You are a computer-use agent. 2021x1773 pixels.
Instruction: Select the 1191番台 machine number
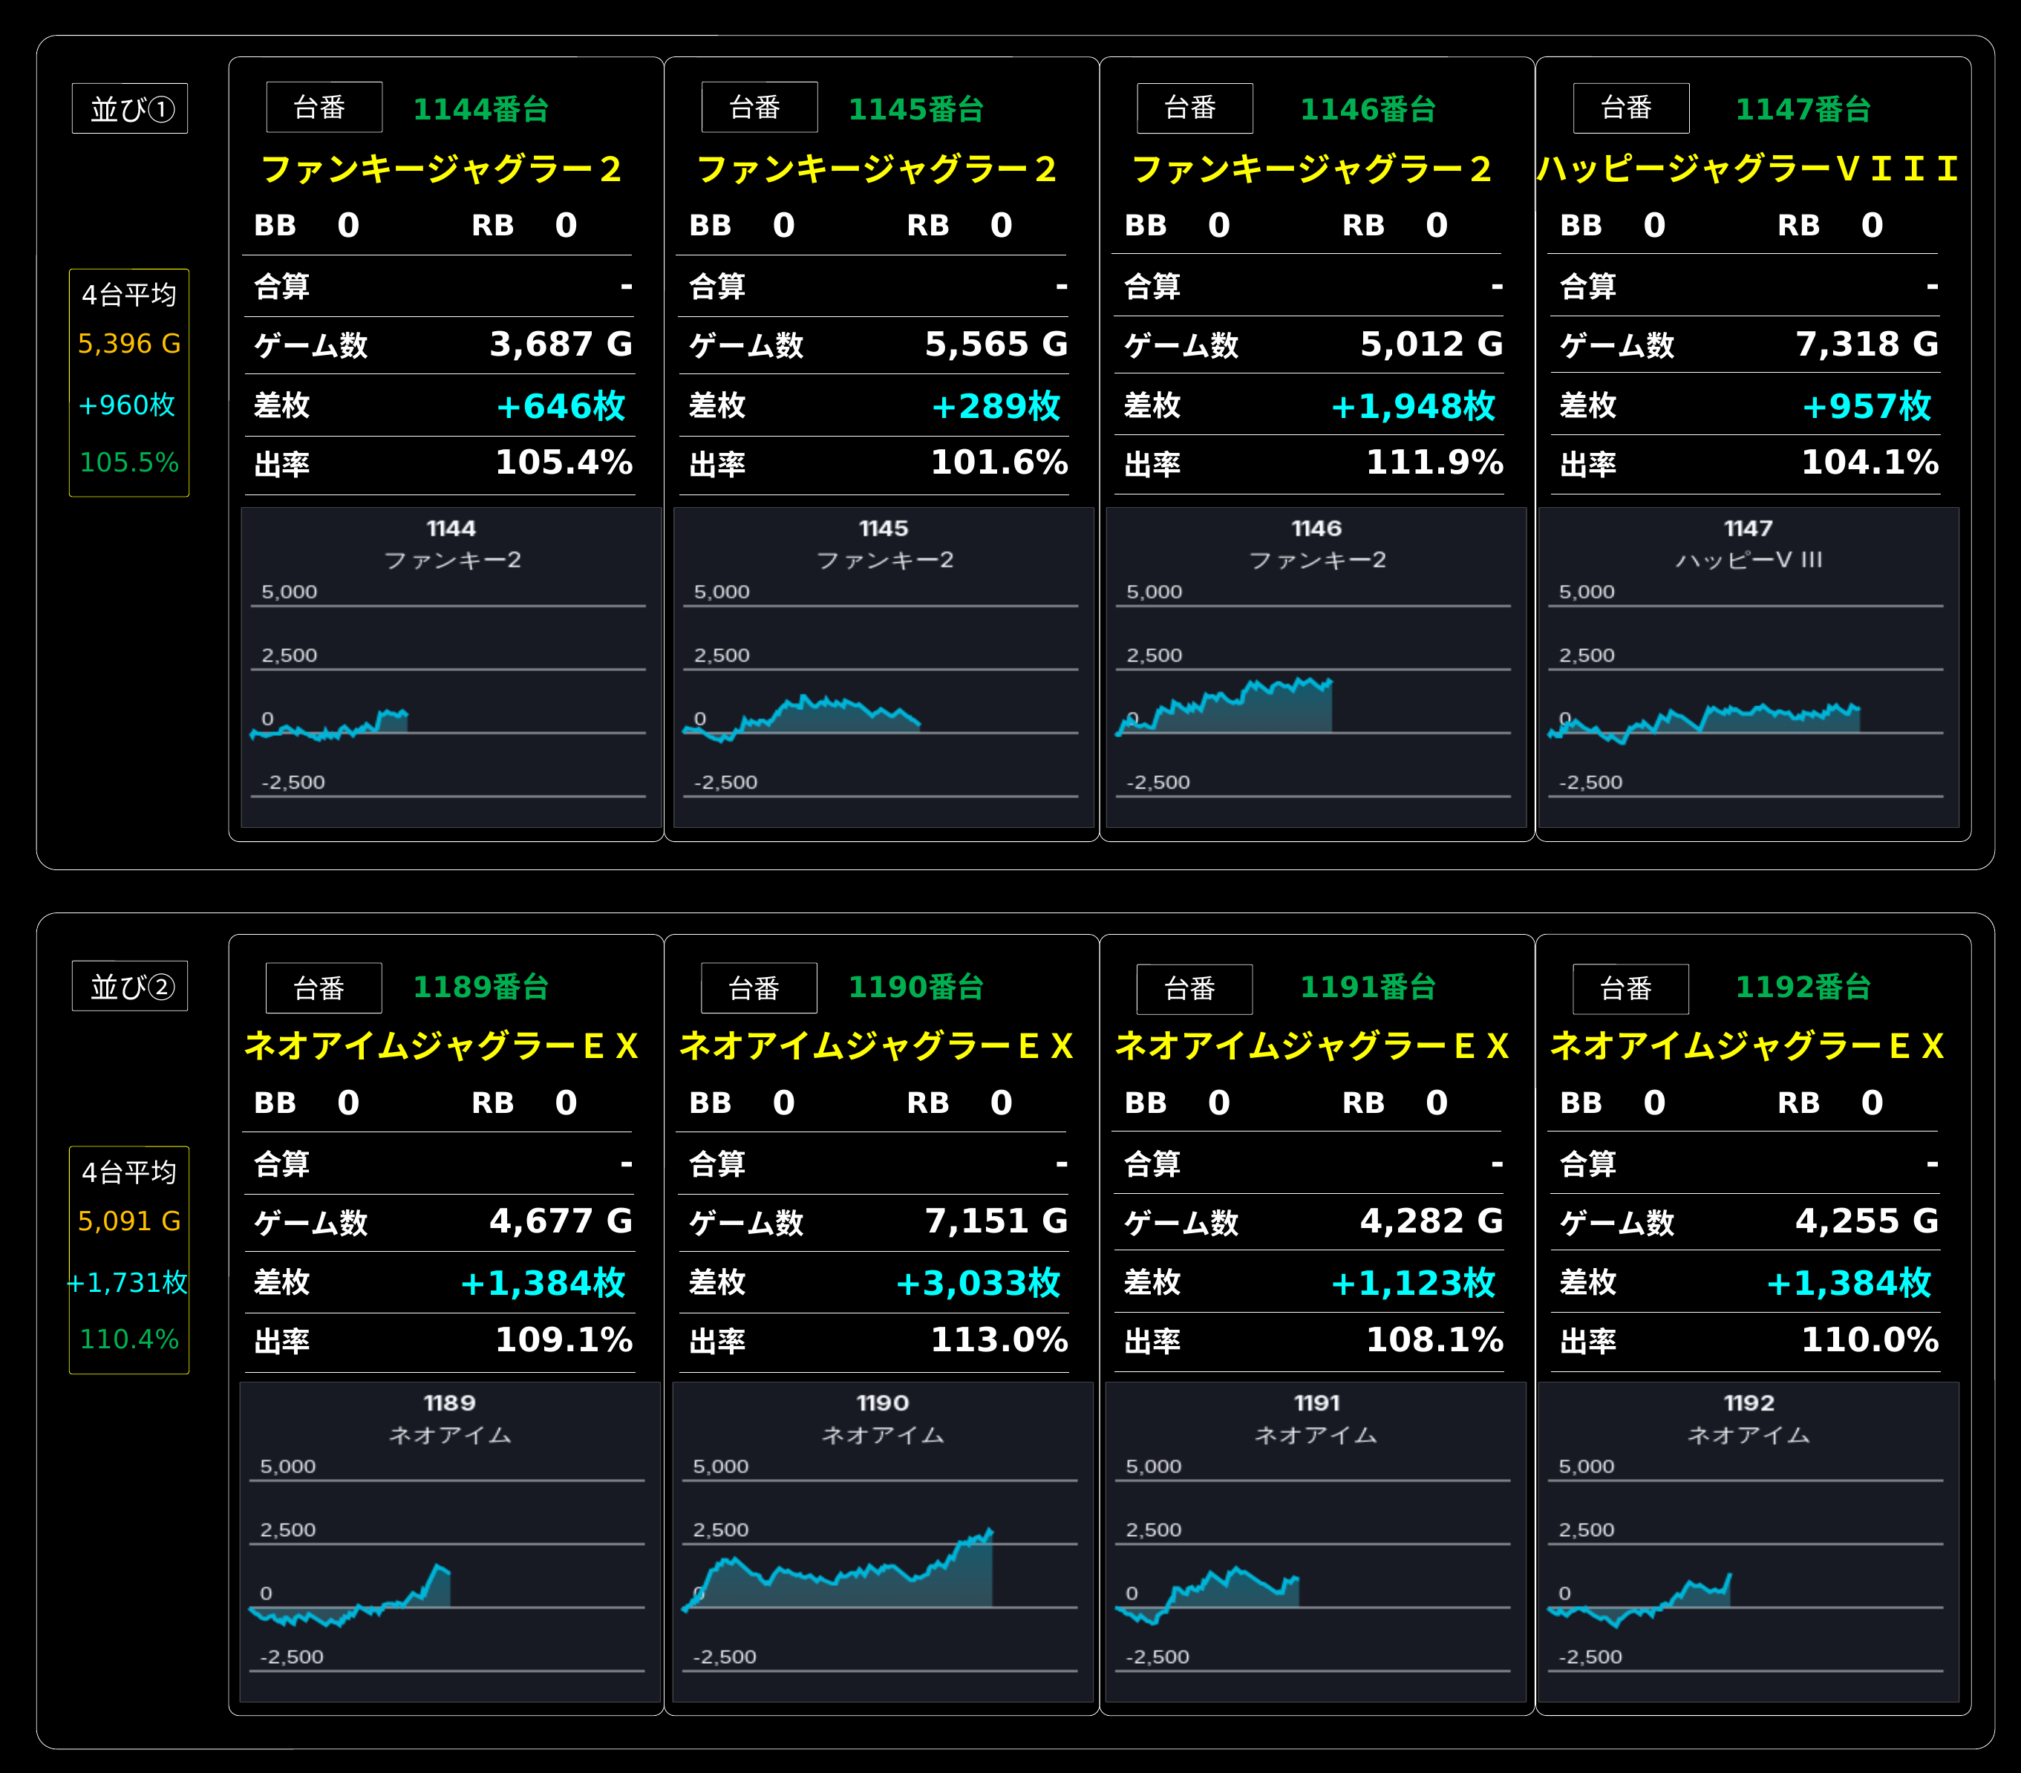pos(1368,987)
